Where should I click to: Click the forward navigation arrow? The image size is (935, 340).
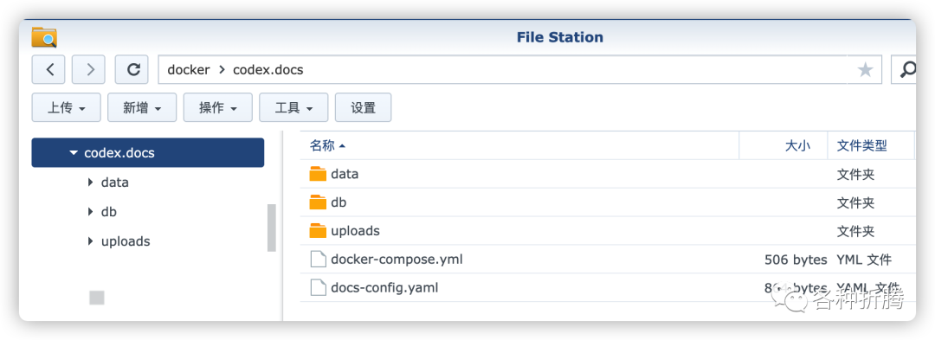pos(88,70)
